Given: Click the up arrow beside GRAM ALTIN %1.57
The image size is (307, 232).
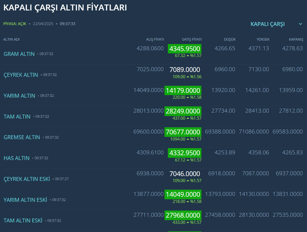Looking at the screenshot, I should click(x=188, y=56).
